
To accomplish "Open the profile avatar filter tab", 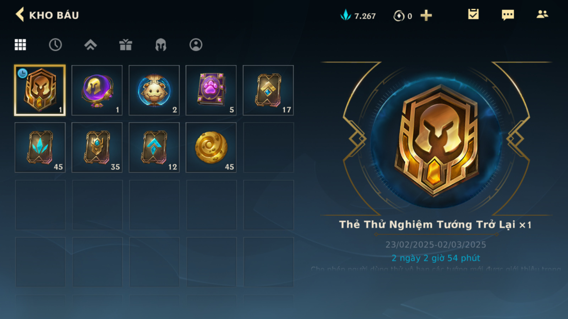I will coord(196,45).
